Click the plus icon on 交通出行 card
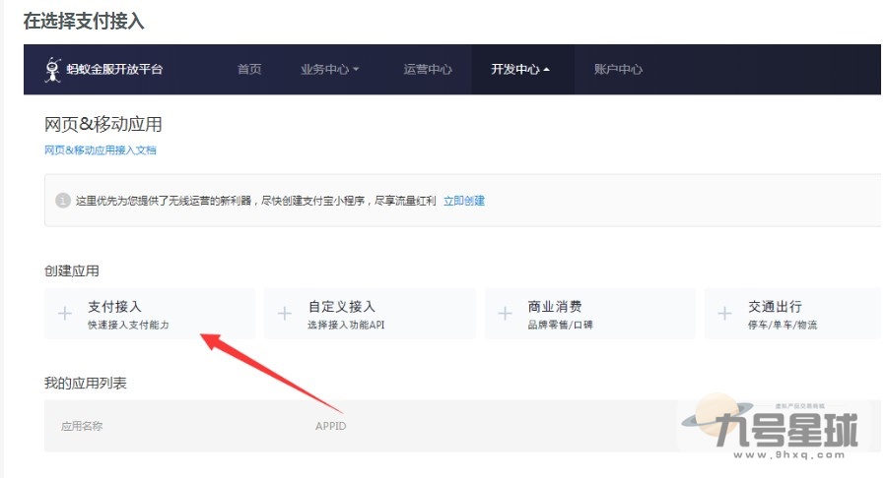Image resolution: width=887 pixels, height=478 pixels. pos(724,313)
